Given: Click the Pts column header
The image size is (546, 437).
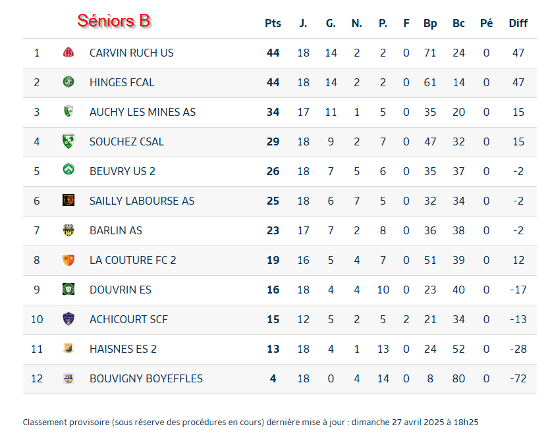Looking at the screenshot, I should 273,23.
